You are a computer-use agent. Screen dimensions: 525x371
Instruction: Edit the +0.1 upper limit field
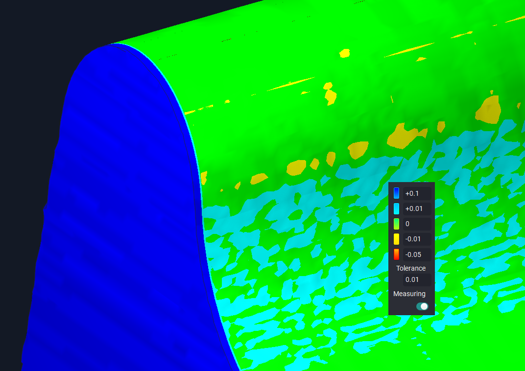point(417,193)
